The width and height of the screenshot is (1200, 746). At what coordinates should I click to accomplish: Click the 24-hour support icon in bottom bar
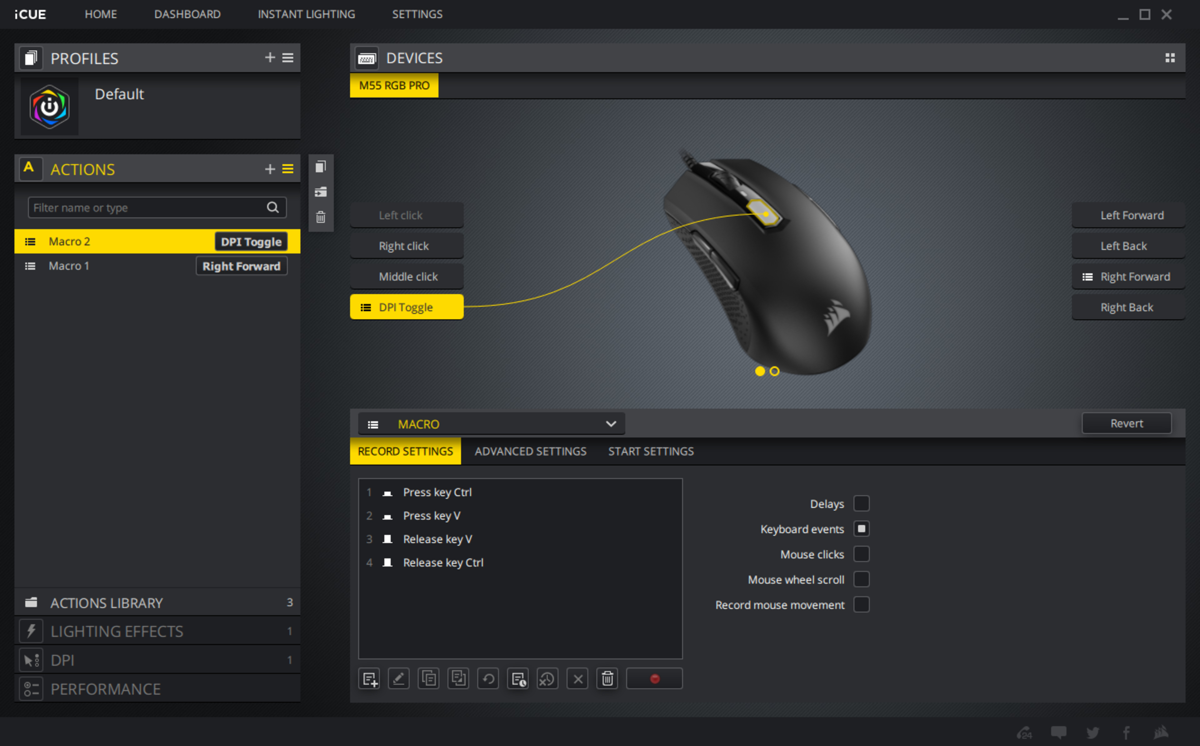click(1025, 732)
